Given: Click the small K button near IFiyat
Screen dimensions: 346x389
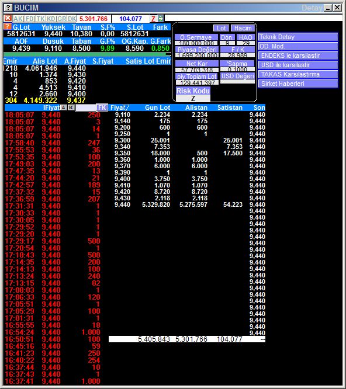Looking at the screenshot, I should coord(71,107).
